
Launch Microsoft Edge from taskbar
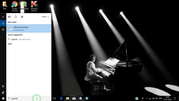pos(61,98)
